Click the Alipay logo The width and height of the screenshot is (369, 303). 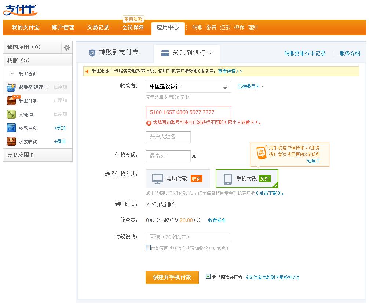pyautogui.click(x=20, y=10)
